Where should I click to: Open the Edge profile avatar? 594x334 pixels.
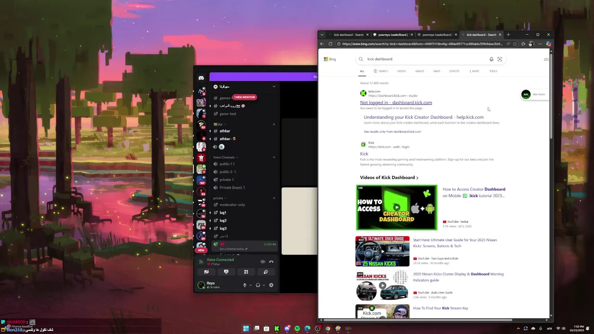click(531, 44)
